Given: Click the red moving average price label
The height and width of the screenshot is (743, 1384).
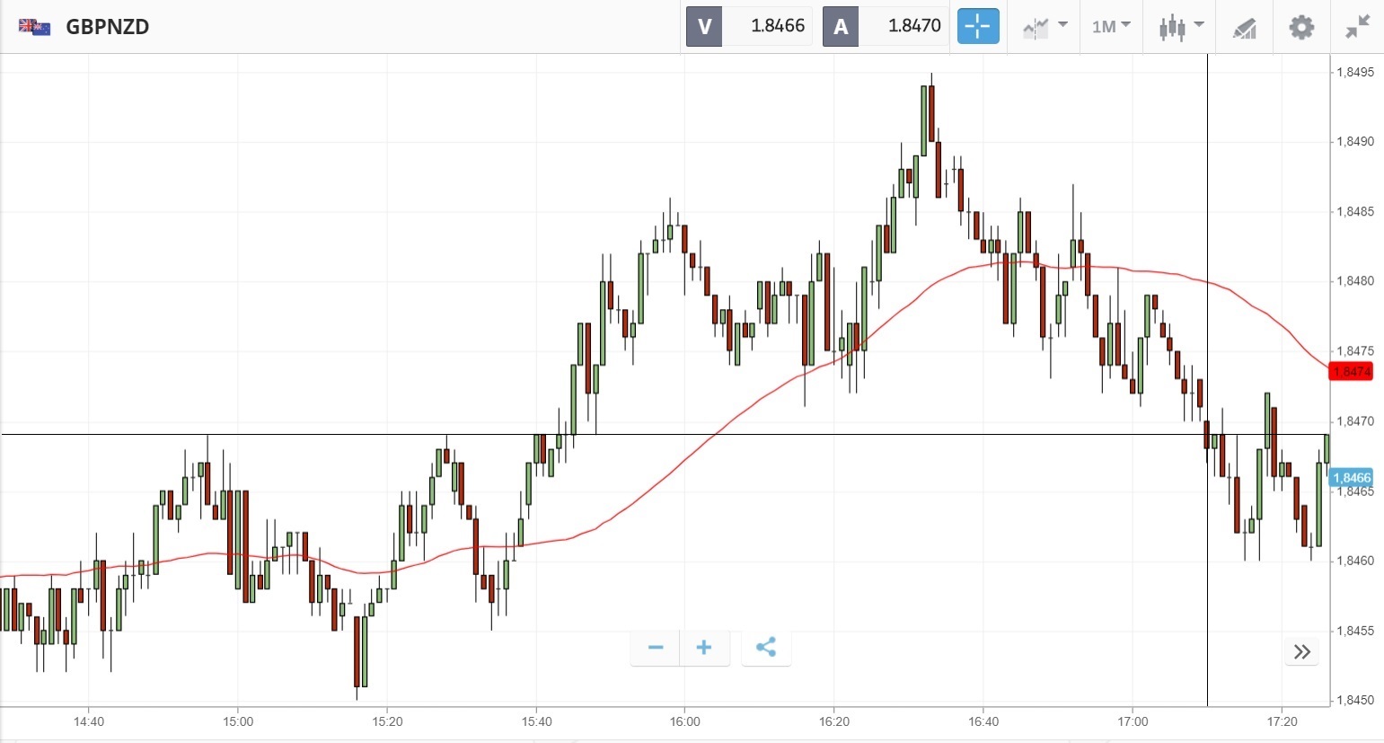Looking at the screenshot, I should pyautogui.click(x=1351, y=371).
